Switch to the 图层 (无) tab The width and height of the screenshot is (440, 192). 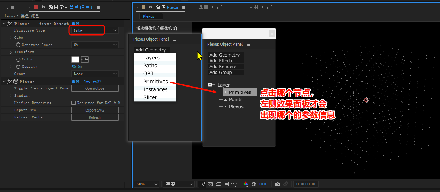click(211, 7)
